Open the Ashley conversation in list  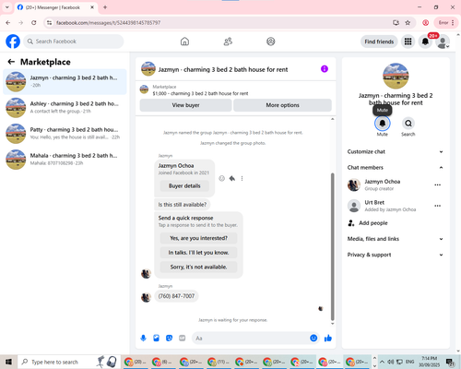coord(65,108)
